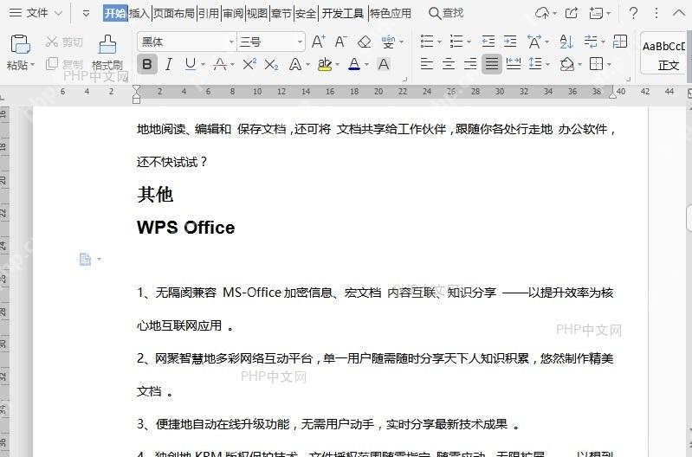Click the increase indent icon
The height and width of the screenshot is (457, 692).
510,42
